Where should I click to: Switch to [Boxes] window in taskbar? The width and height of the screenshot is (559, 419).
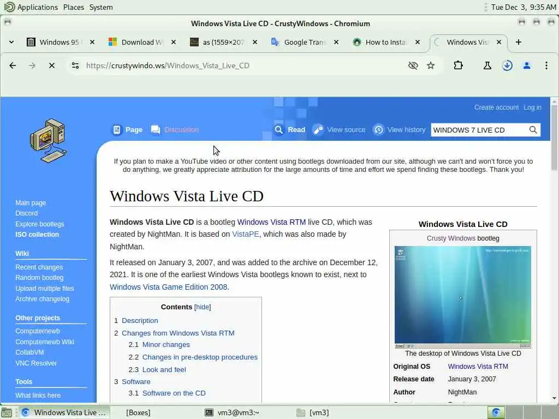[138, 412]
